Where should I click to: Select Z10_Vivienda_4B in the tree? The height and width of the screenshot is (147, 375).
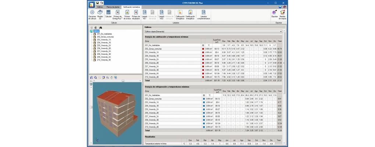point(104,60)
